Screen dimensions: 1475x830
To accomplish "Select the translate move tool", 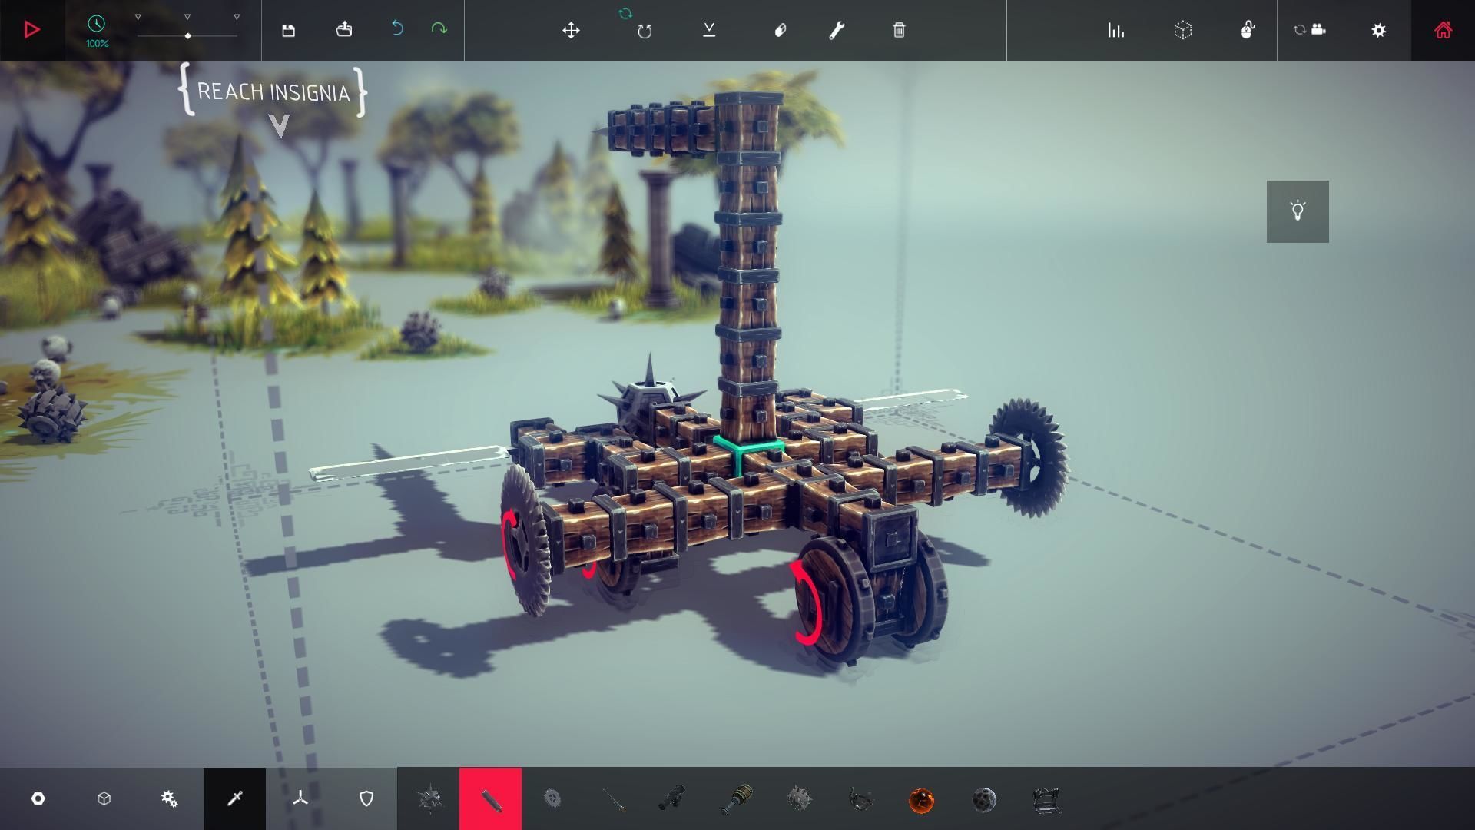I will (571, 30).
